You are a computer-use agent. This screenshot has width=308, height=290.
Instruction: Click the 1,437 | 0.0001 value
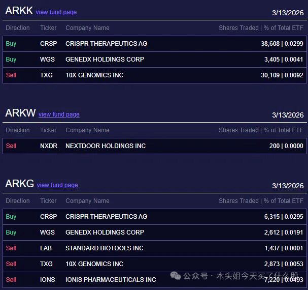coord(284,248)
